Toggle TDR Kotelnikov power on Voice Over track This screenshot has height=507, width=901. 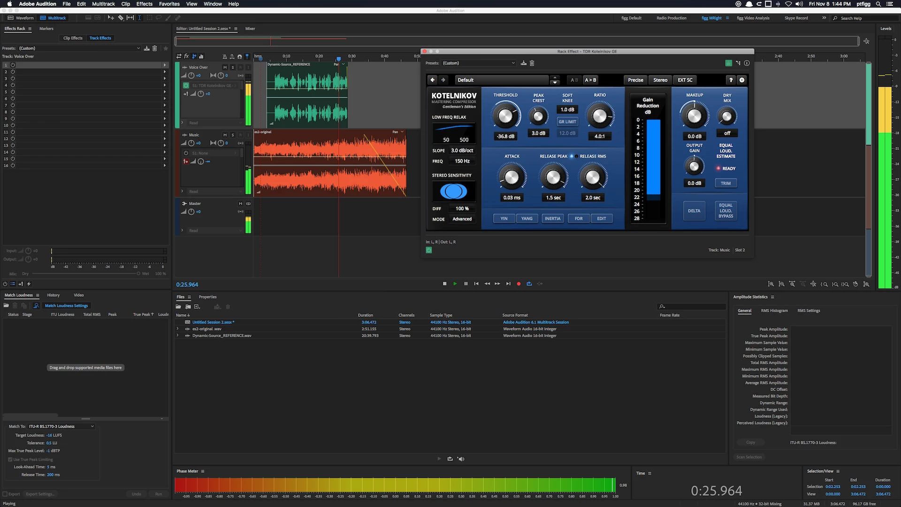click(186, 85)
